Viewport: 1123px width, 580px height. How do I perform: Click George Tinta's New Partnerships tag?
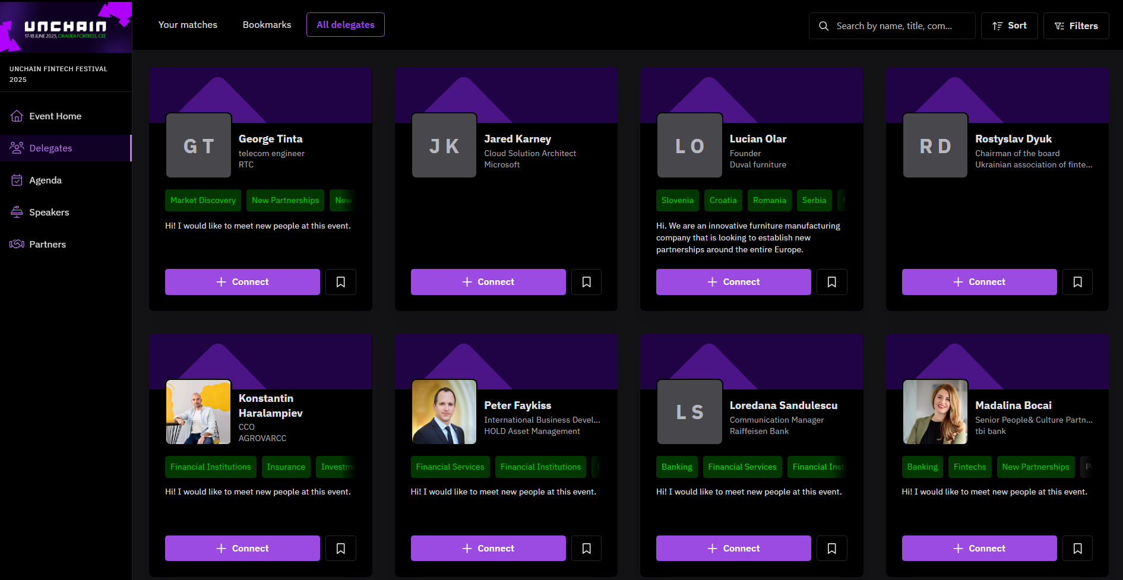(x=285, y=200)
